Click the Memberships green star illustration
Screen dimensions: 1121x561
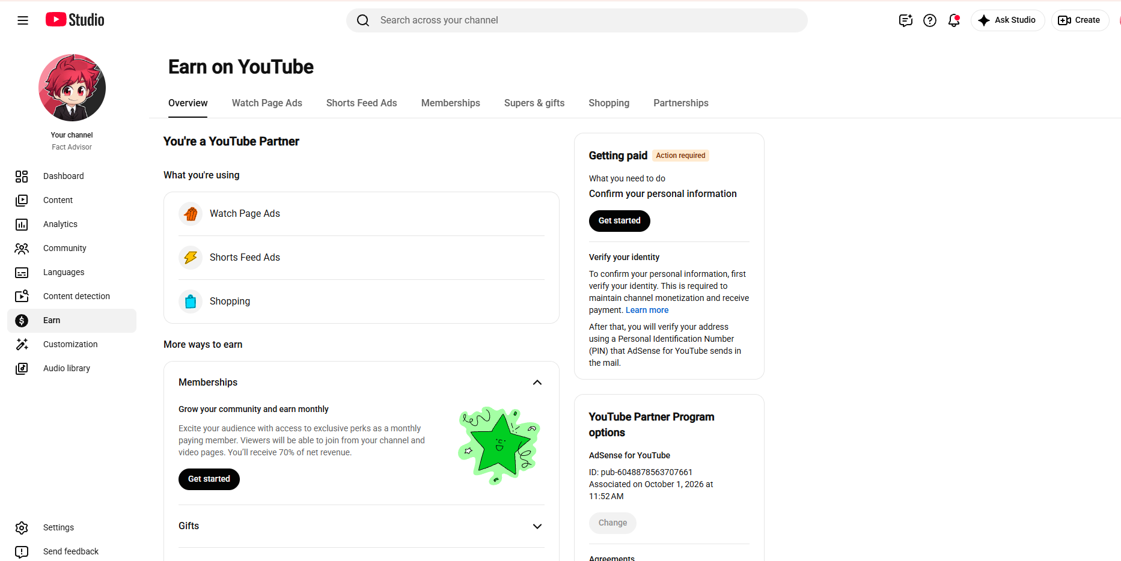[499, 446]
